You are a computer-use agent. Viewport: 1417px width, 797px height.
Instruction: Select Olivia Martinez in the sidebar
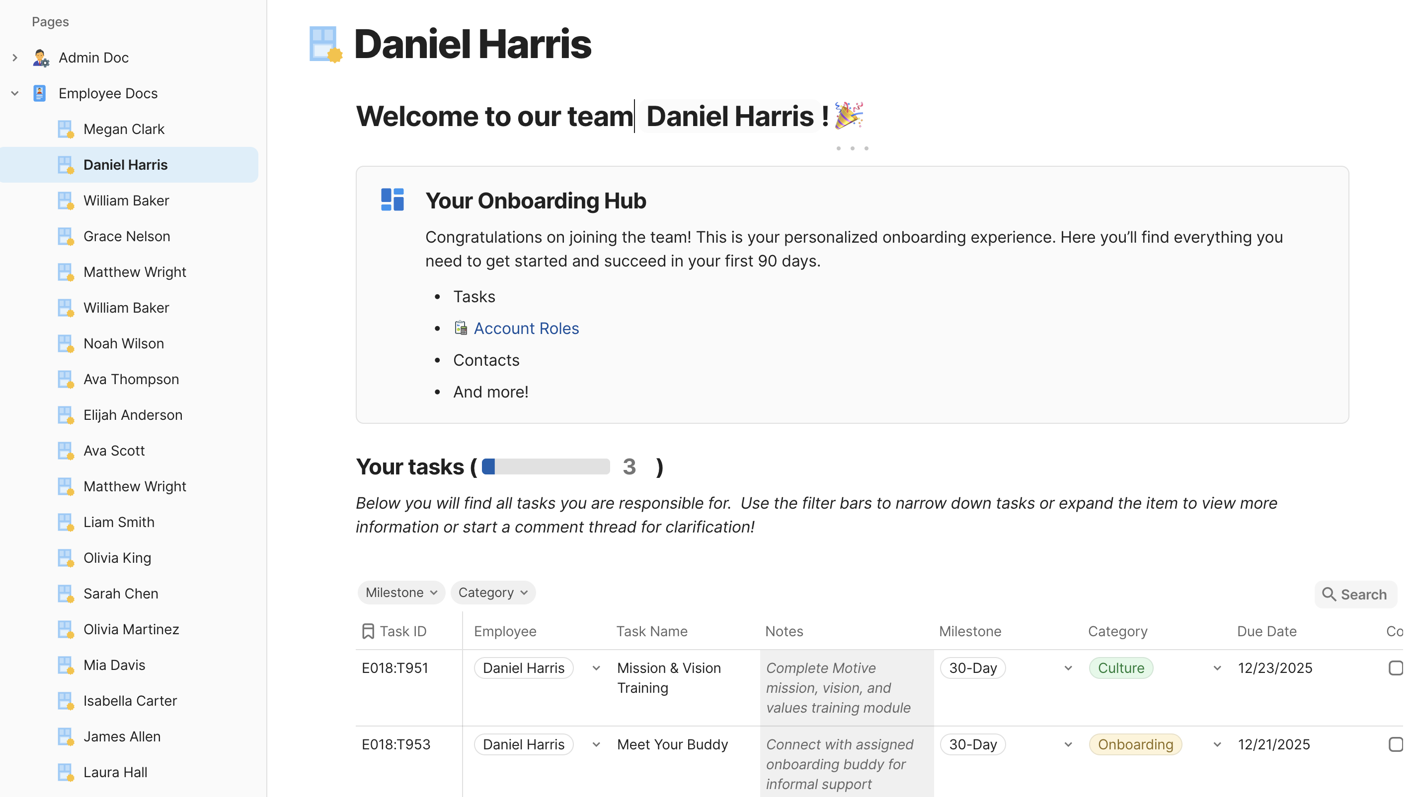pyautogui.click(x=131, y=629)
